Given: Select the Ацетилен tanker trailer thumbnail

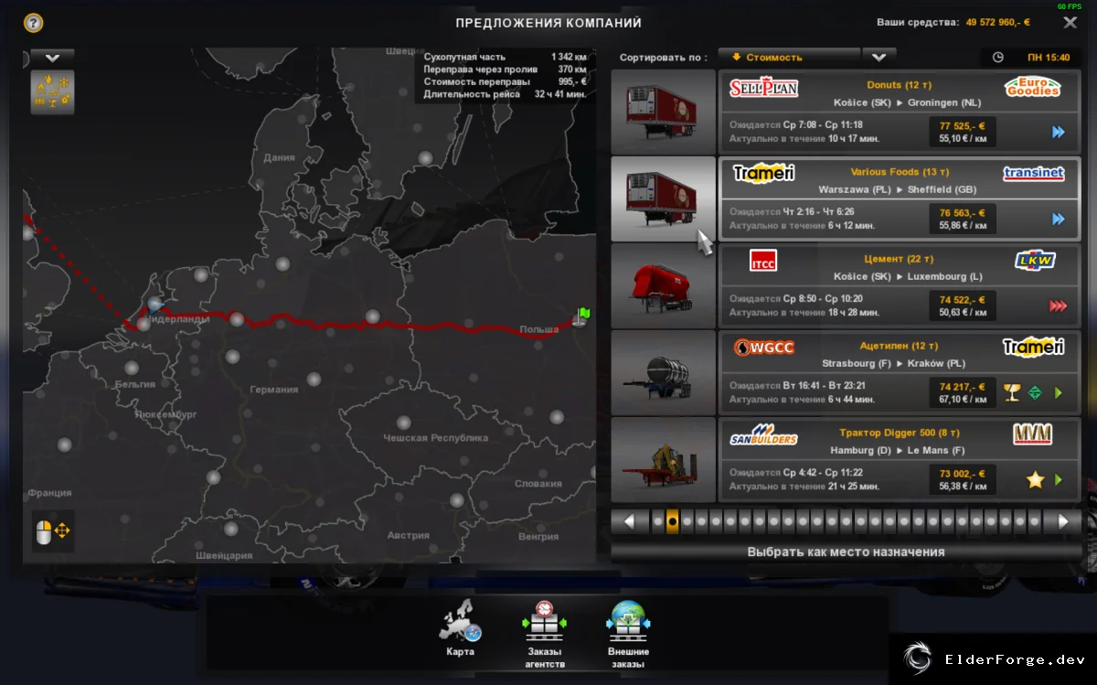Looking at the screenshot, I should tap(663, 372).
